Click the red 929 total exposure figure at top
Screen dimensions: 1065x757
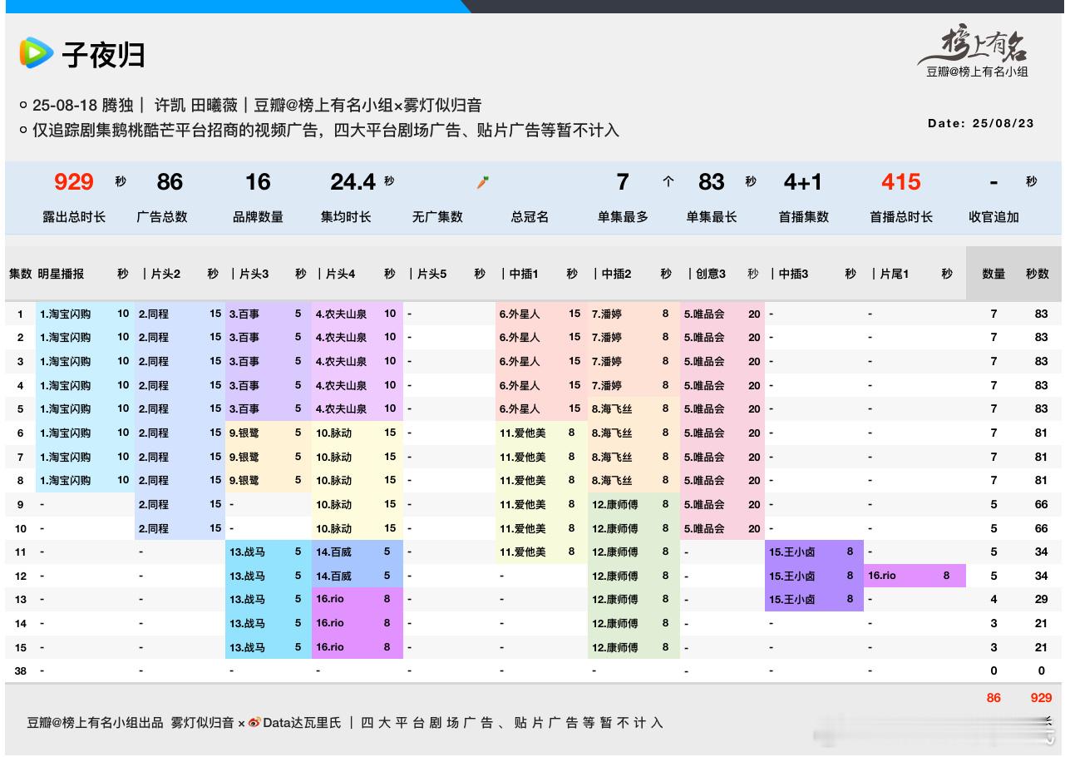point(74,182)
